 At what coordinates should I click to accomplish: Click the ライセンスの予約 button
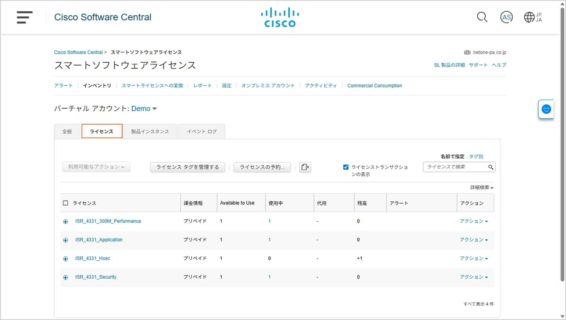tap(262, 167)
